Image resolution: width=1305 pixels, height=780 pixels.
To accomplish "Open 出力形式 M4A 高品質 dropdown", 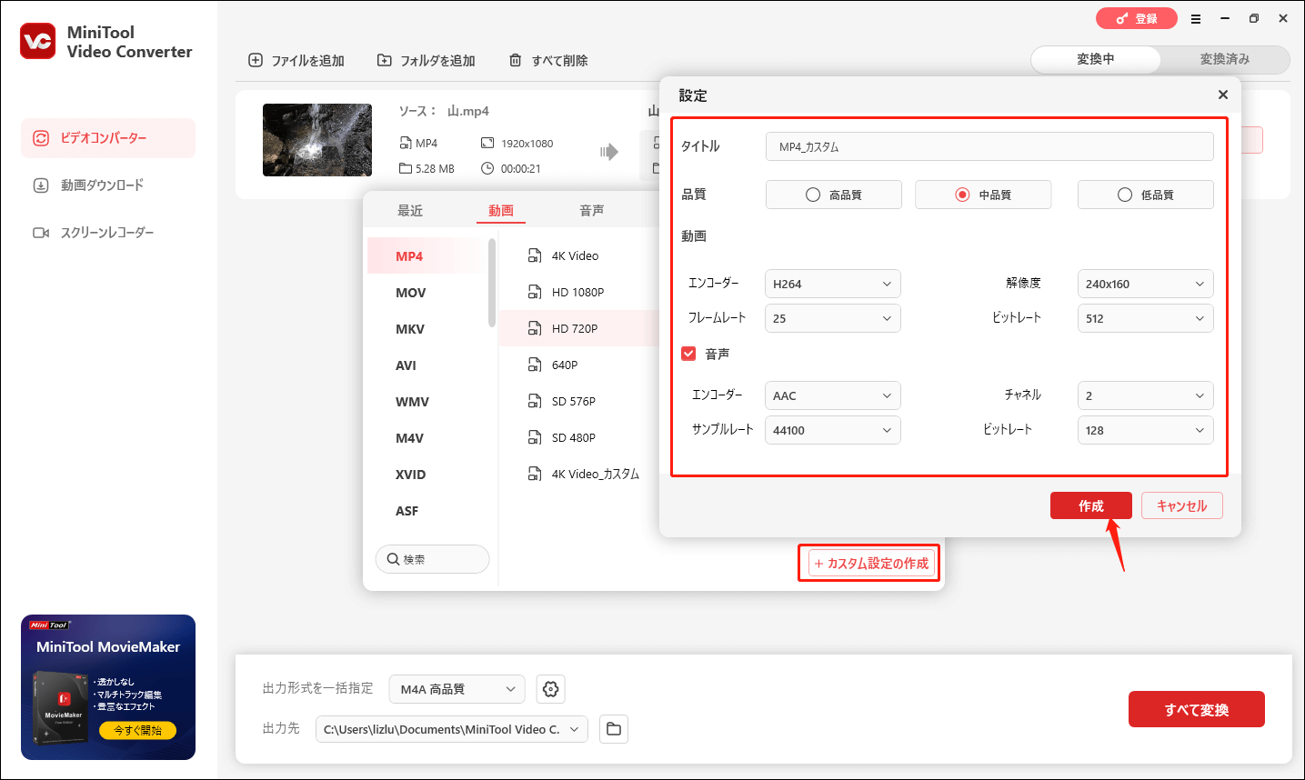I will [x=457, y=689].
